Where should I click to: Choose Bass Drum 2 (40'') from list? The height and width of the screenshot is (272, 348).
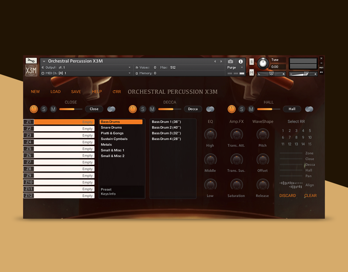click(166, 128)
